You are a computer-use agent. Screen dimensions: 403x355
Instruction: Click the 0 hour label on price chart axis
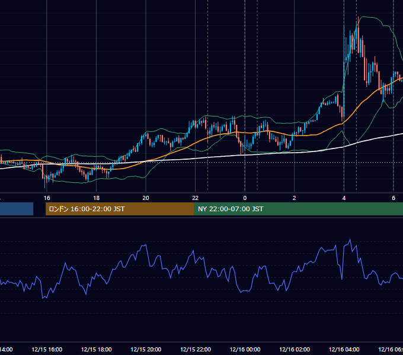pos(245,198)
